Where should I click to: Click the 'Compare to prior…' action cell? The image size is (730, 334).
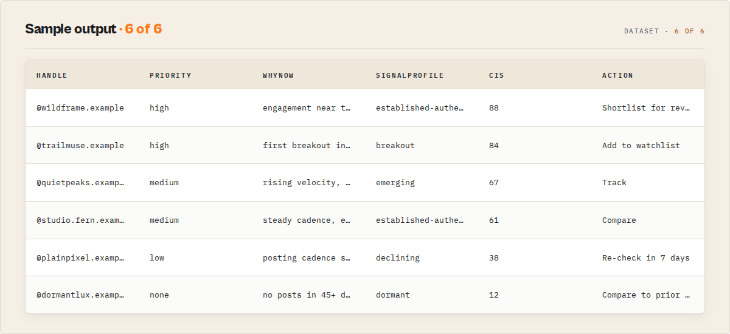point(646,295)
